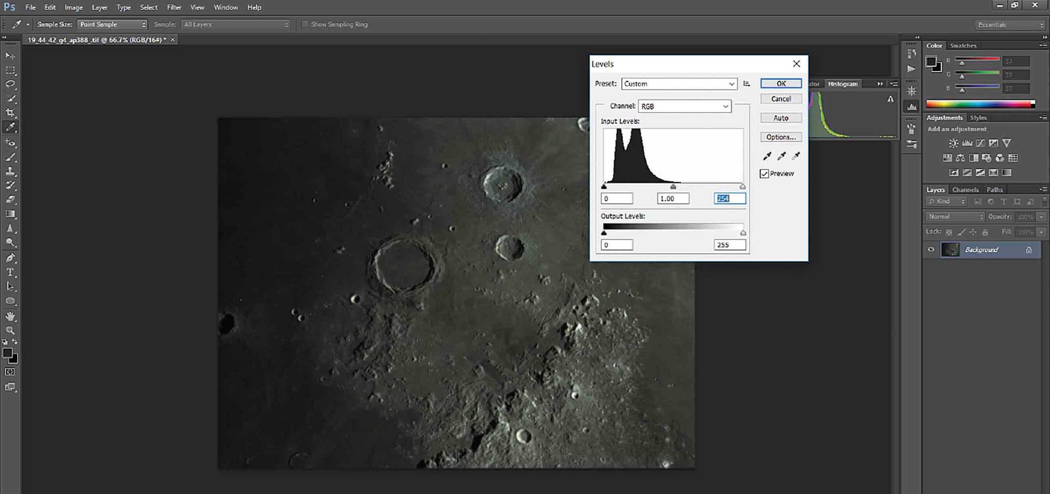Click the black point eyedropper in Levels

coord(767,156)
